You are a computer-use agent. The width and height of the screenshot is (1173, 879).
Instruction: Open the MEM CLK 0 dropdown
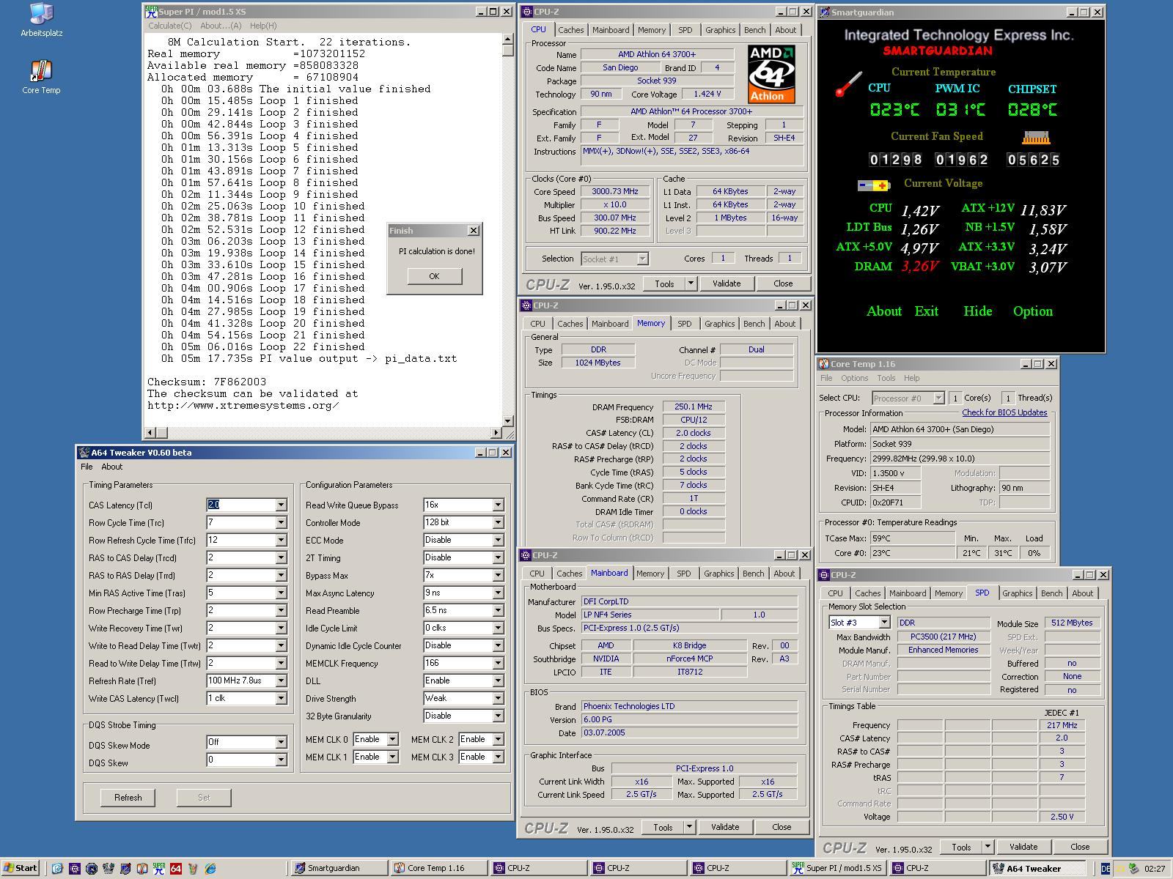[392, 739]
